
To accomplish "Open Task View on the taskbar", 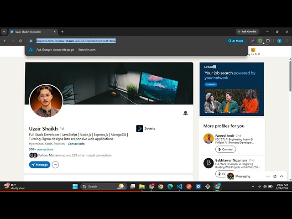I will 133,187.
